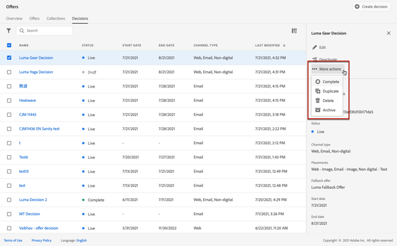Click the Create decision button
This screenshot has height=246, width=397.
372,7
